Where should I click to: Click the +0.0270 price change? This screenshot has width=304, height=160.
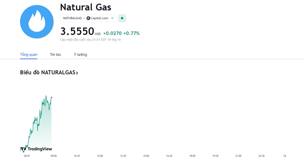pos(112,33)
